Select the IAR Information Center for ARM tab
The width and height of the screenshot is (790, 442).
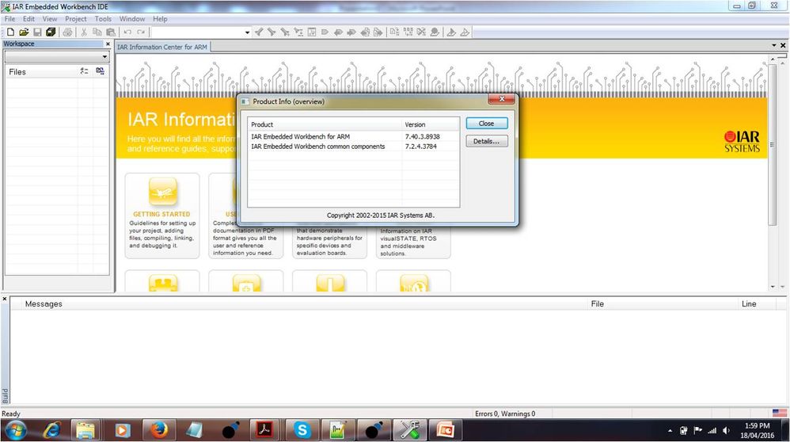(x=162, y=47)
